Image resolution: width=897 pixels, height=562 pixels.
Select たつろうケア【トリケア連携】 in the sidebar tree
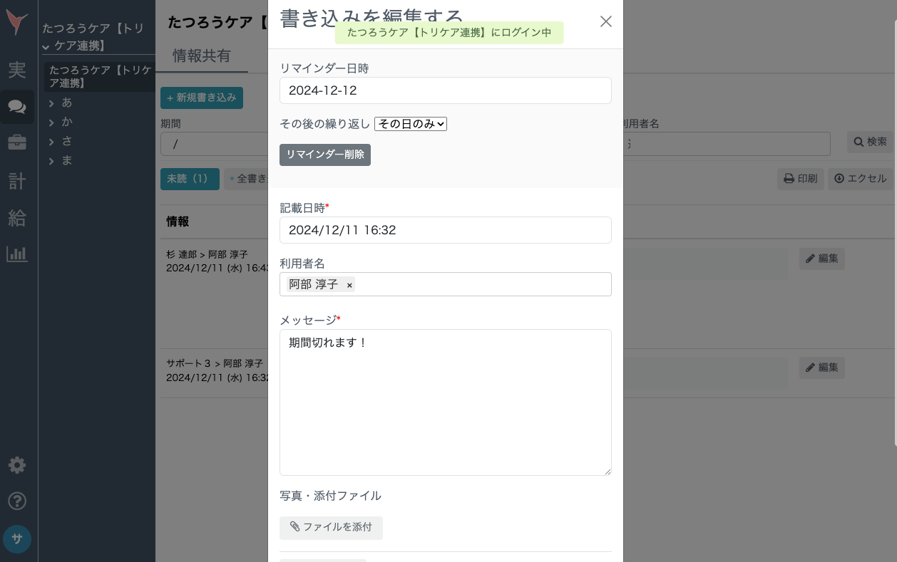coord(100,76)
